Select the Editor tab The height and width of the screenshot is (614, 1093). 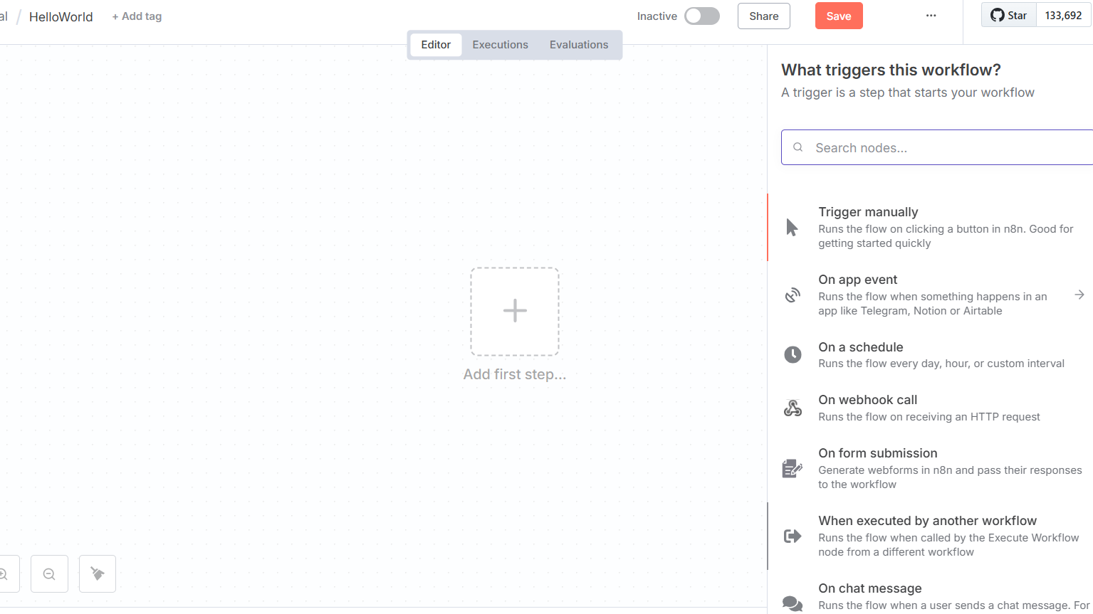coord(436,45)
